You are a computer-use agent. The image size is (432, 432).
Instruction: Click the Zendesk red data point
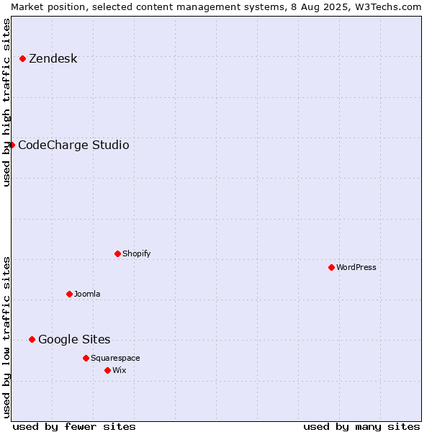coord(23,59)
